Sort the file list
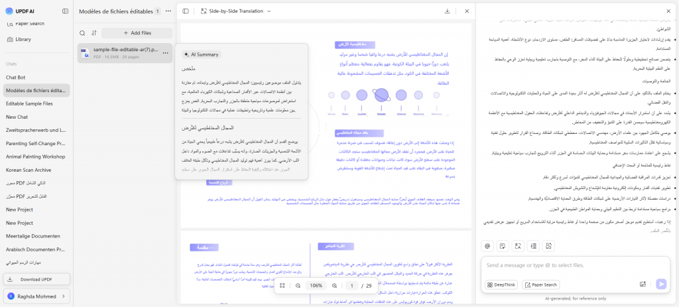 (x=94, y=33)
